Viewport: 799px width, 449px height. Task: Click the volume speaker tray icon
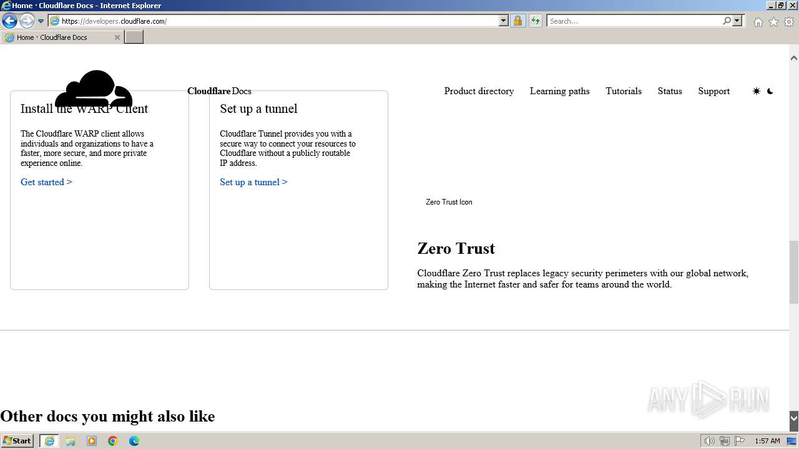point(709,441)
